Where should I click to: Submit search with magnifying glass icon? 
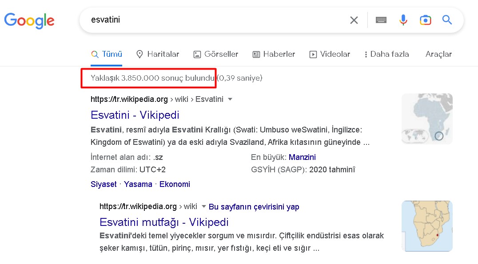pos(447,20)
